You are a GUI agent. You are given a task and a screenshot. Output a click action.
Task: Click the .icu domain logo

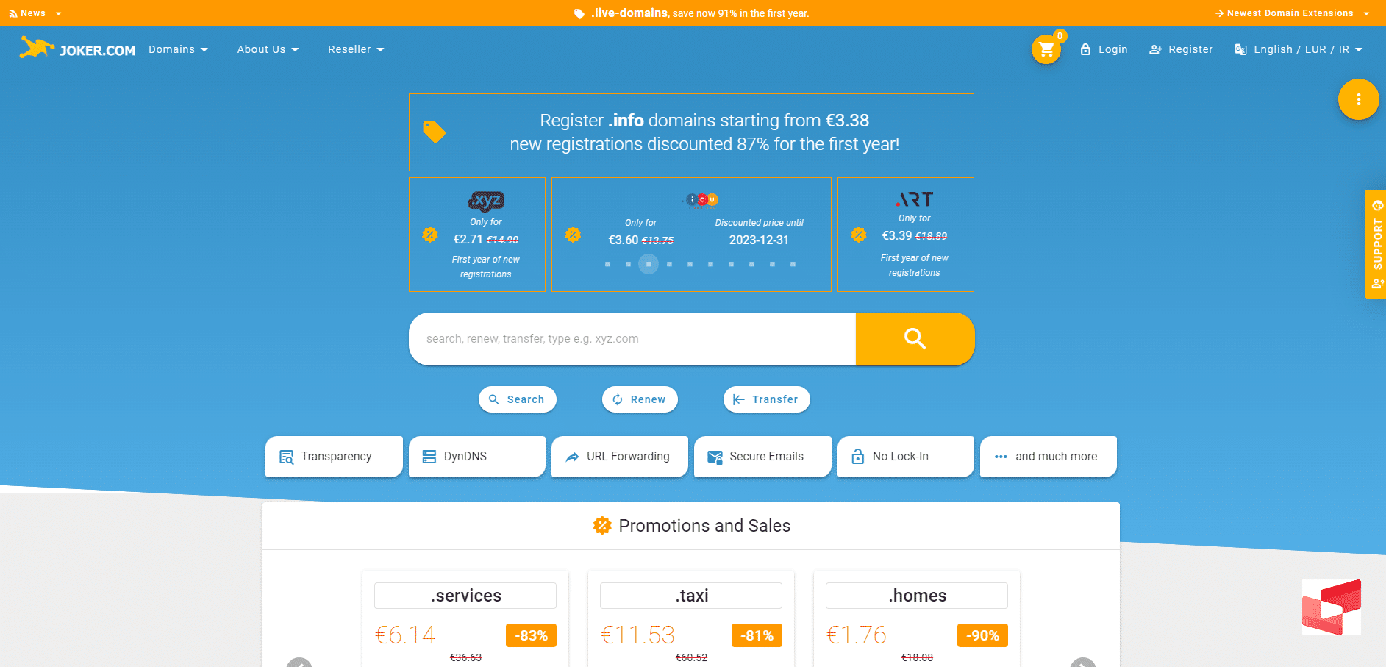click(701, 199)
